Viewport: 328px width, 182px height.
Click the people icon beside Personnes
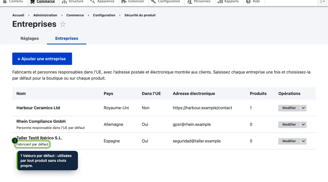(190, 2)
